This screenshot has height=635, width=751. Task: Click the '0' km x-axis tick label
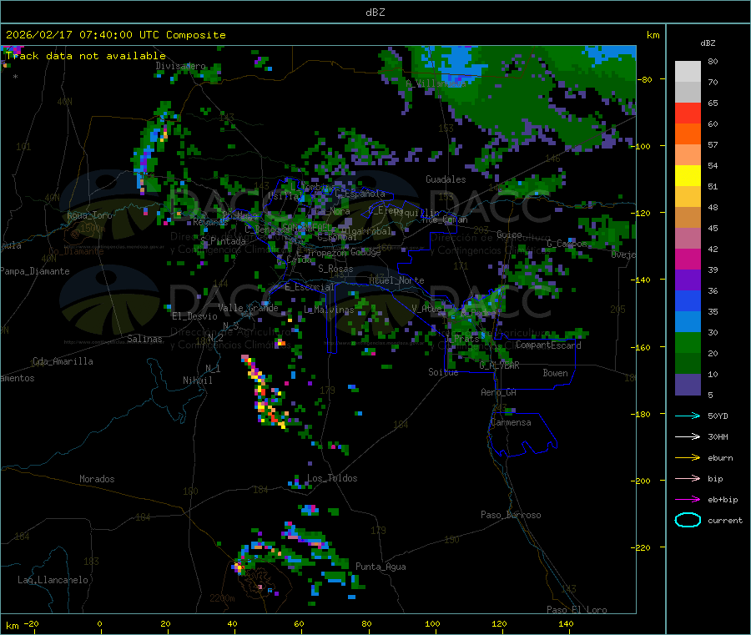pyautogui.click(x=99, y=624)
